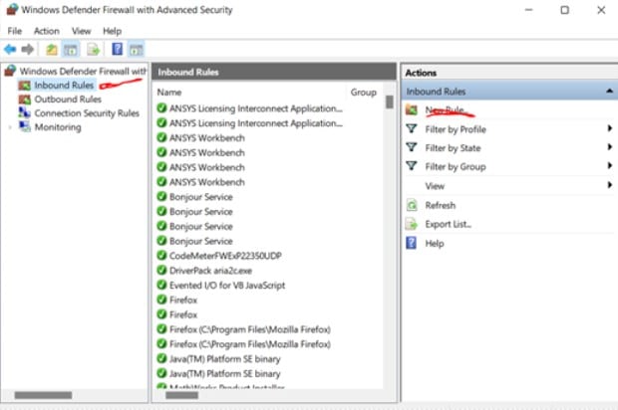
Task: Click Filter by Profile action
Action: [x=456, y=129]
